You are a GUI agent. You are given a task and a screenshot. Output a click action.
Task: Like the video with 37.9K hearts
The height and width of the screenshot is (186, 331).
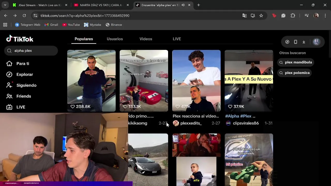[x=230, y=106]
